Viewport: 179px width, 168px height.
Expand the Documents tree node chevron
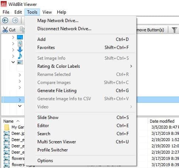[x=13, y=43]
